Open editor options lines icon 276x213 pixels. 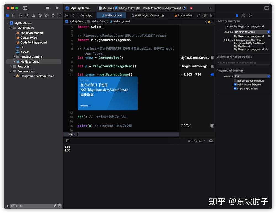pyautogui.click(x=204, y=15)
